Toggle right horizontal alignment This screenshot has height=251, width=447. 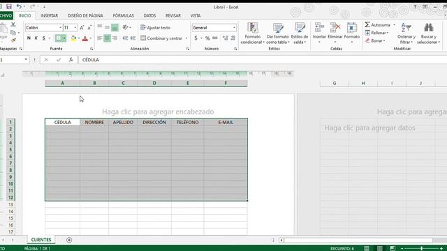pyautogui.click(x=115, y=38)
